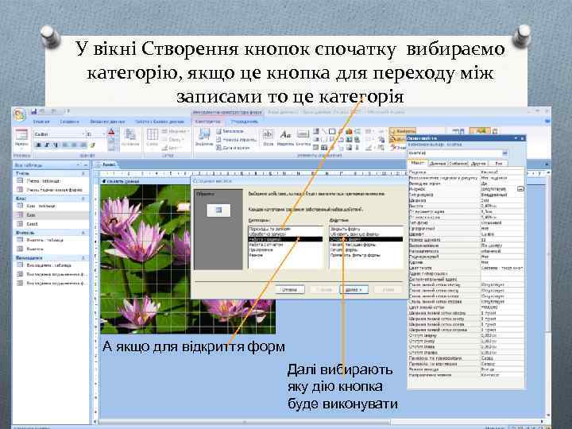The width and height of the screenshot is (572, 429).
Task: Select the Надпись label control
Action: (x=285, y=137)
